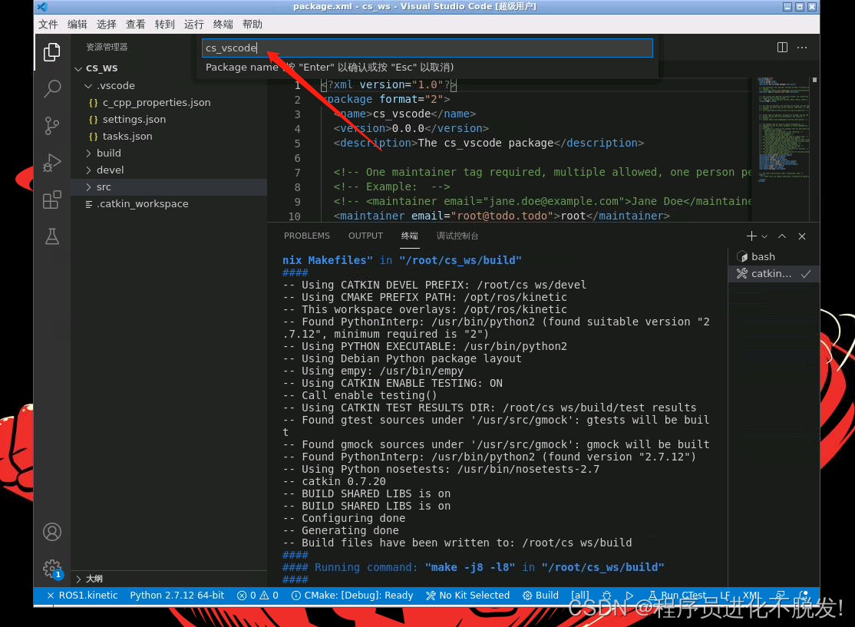Open the terminal launch profile dropdown arrow
Image resolution: width=855 pixels, height=627 pixels.
pyautogui.click(x=764, y=236)
